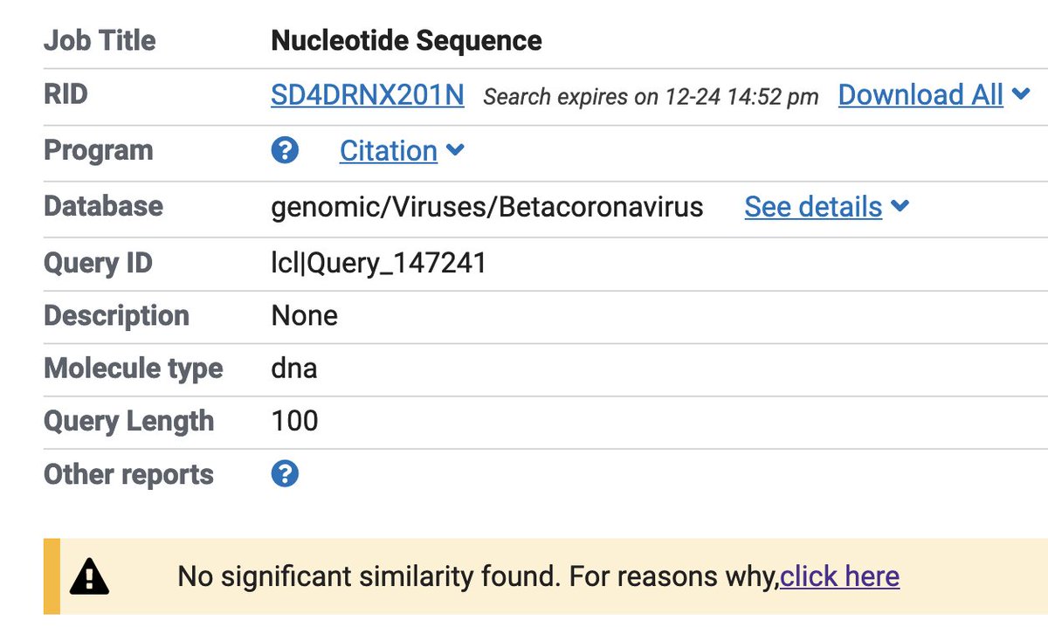Click the Query Length value 100

click(294, 421)
